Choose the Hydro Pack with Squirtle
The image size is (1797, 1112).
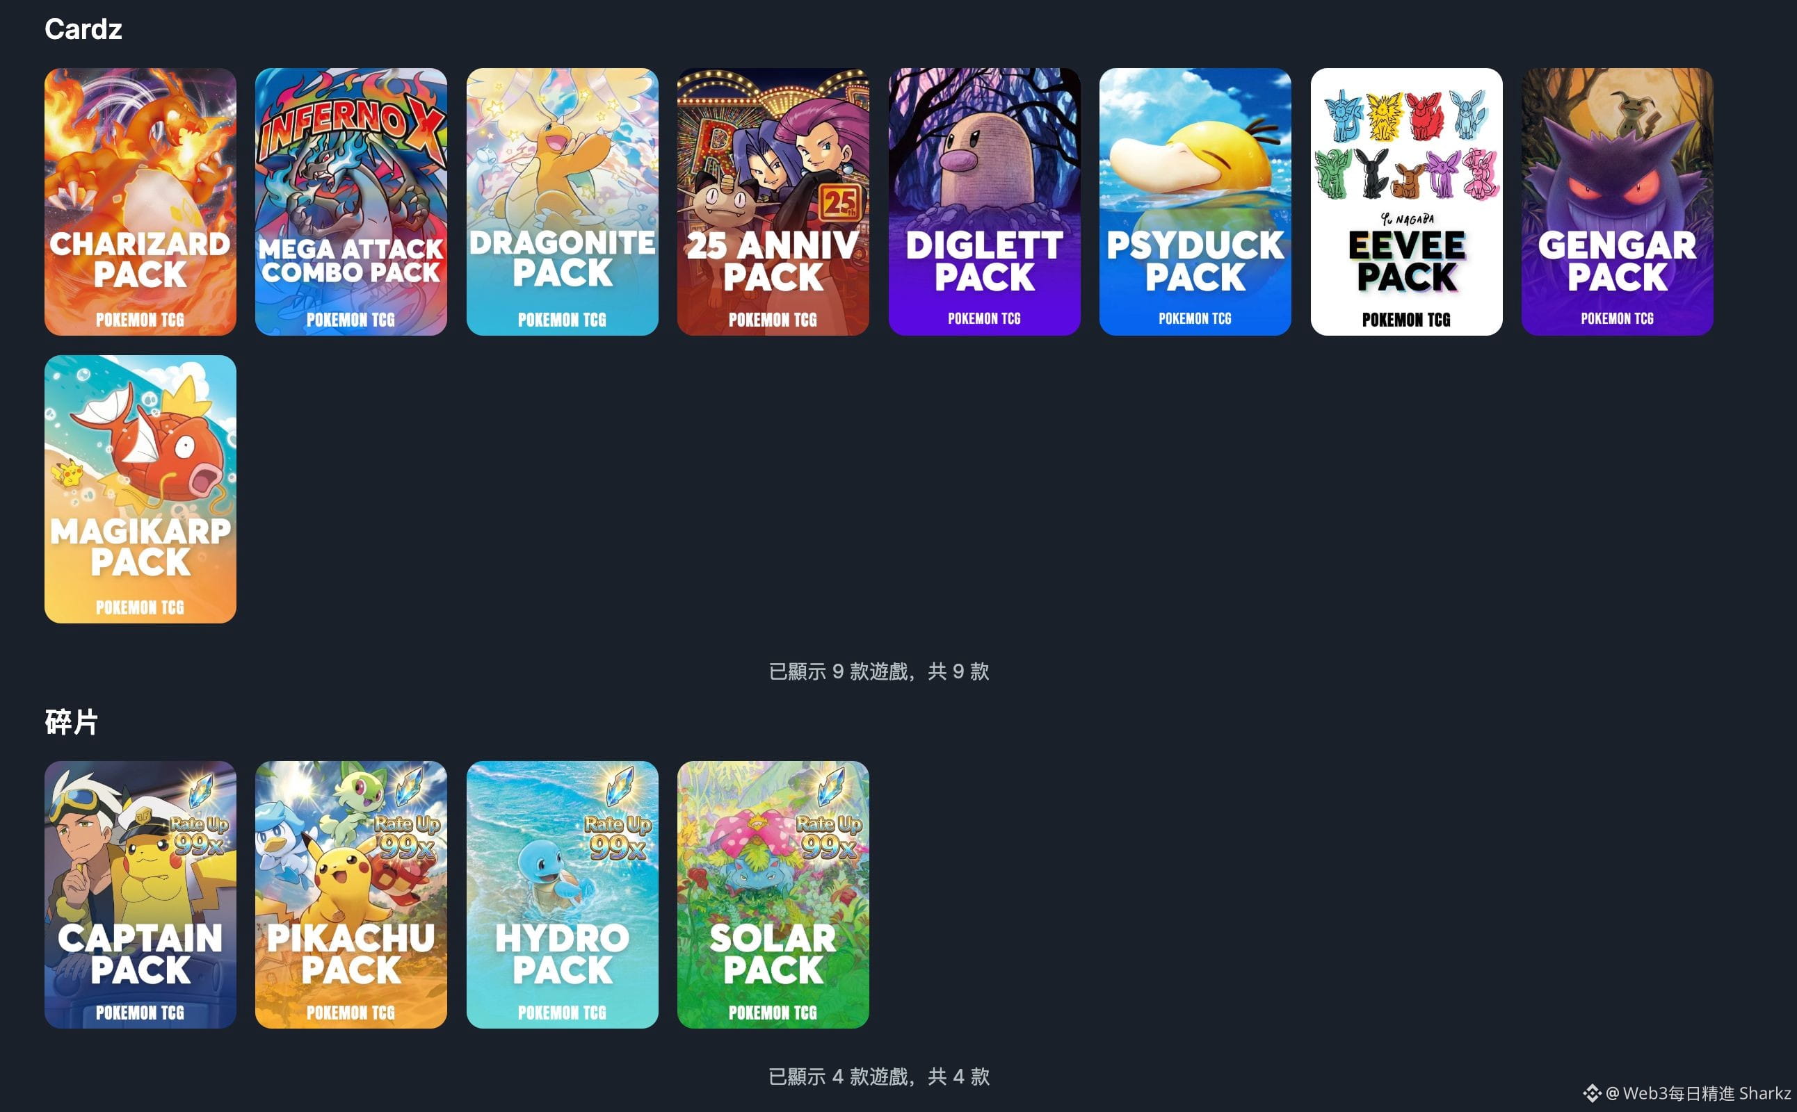562,894
